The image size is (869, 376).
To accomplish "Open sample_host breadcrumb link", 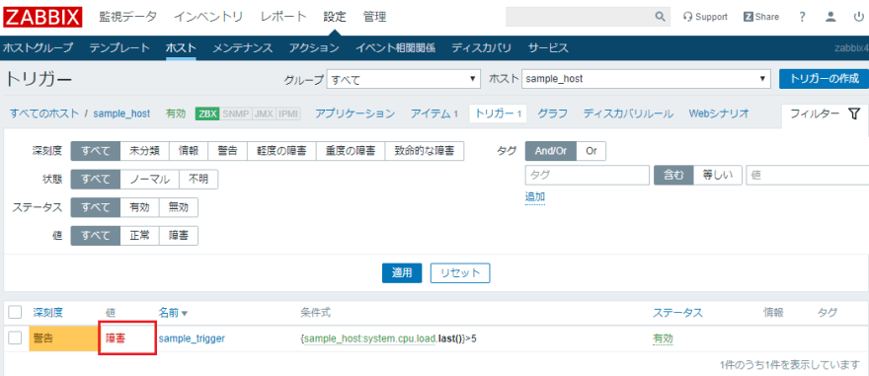I will coord(121,113).
